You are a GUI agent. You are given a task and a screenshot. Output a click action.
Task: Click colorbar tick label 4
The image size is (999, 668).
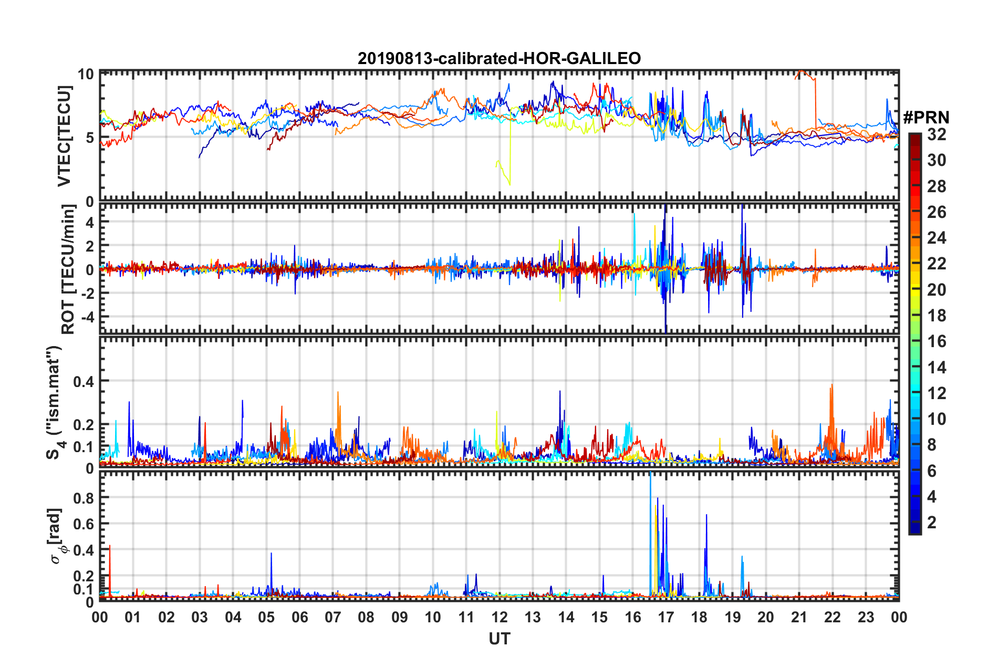932,497
